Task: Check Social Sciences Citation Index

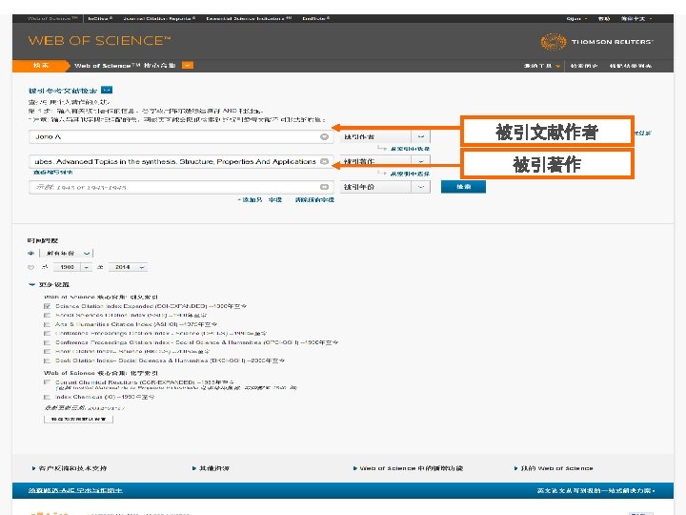Action: 47,316
